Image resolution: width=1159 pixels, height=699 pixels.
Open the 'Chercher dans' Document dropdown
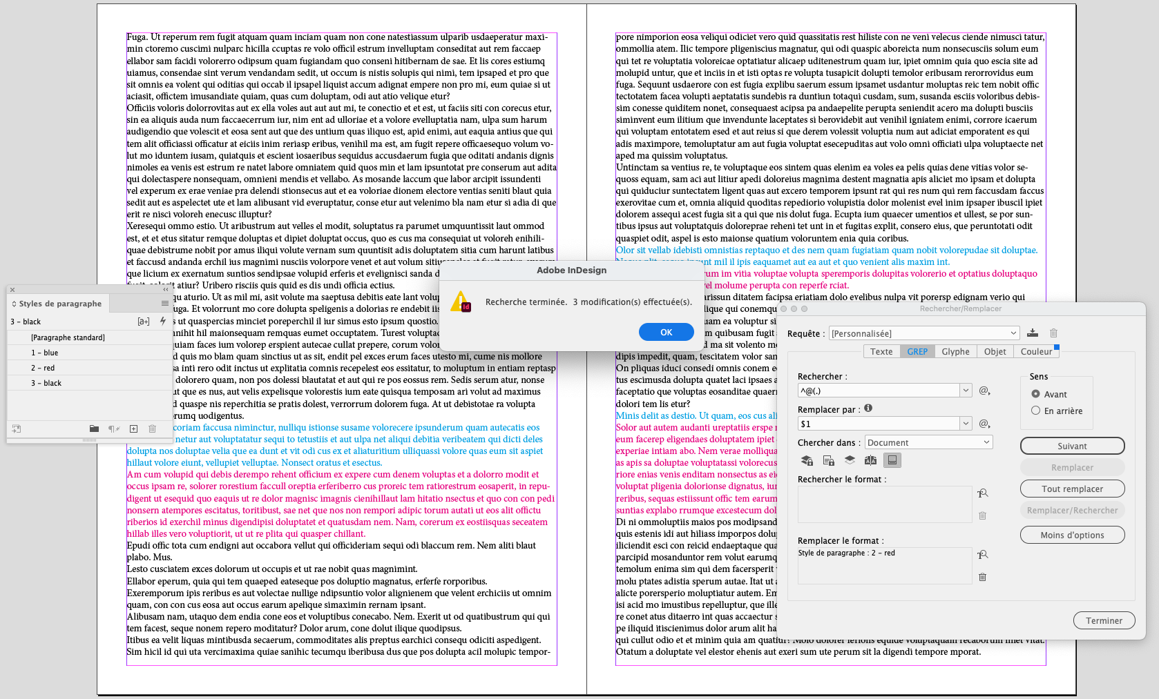coord(928,442)
